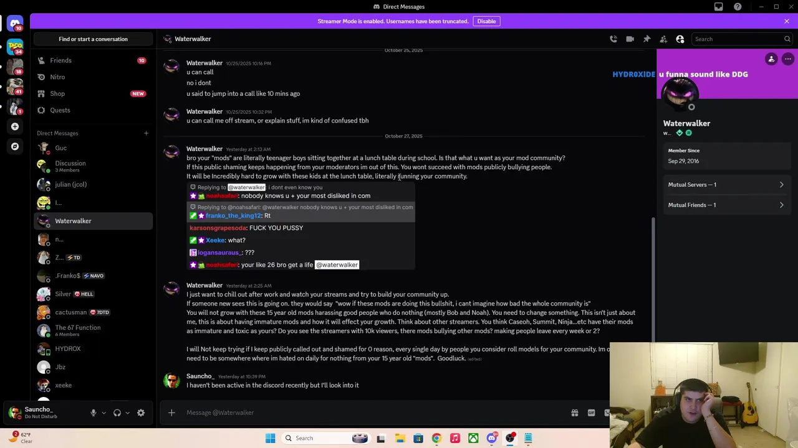Go to Discord home Direct Messages icon
This screenshot has width=798, height=448.
point(15,24)
